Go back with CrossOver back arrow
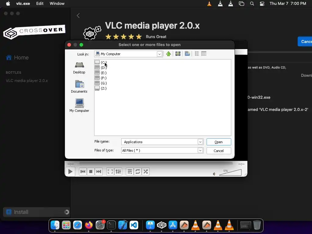This screenshot has width=312, height=234. 78,16
